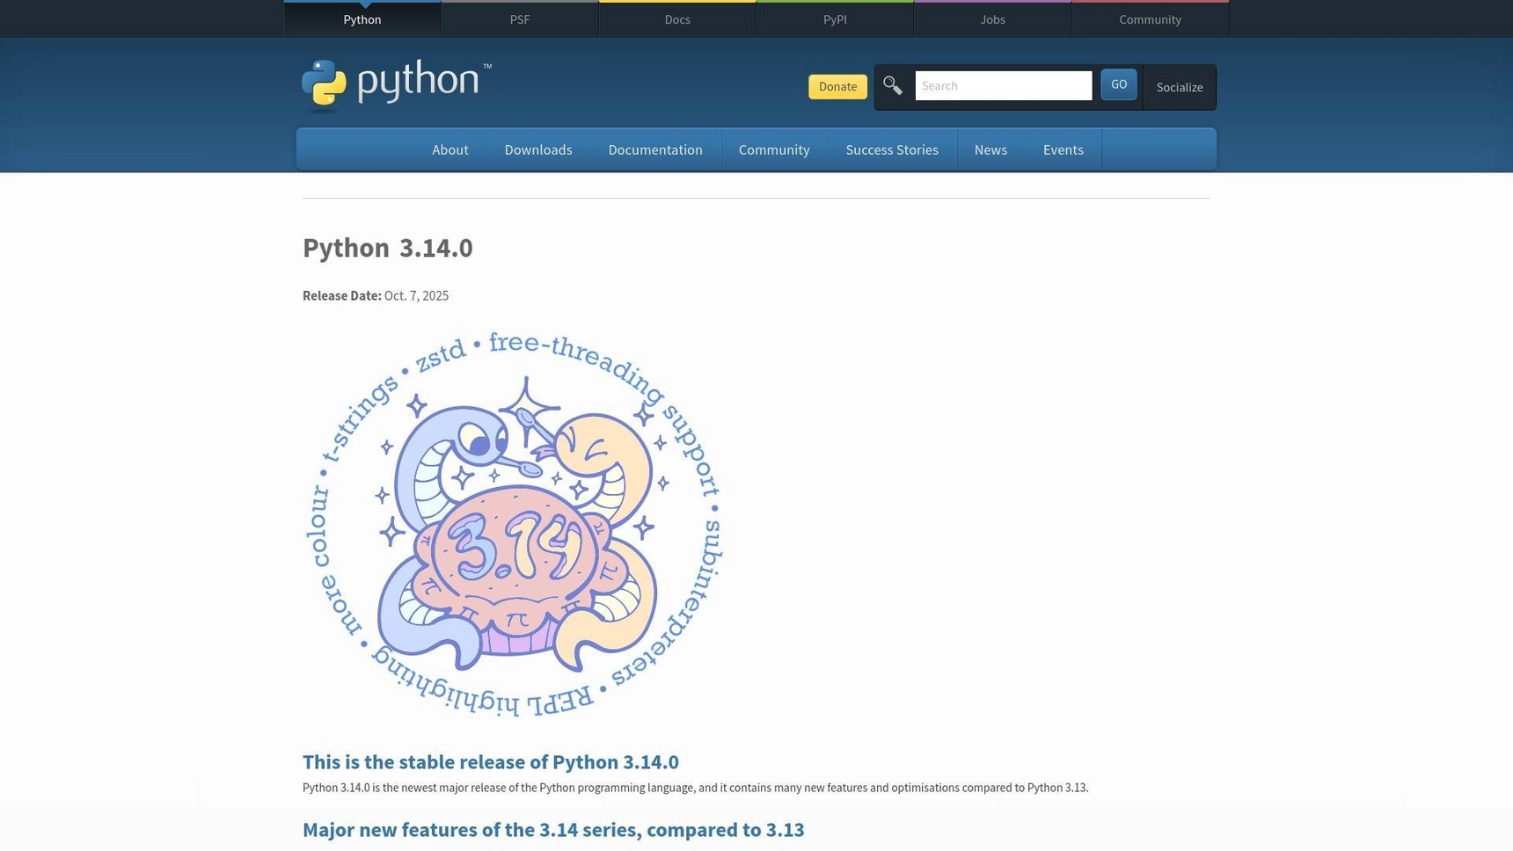This screenshot has height=851, width=1513.
Task: Open the Success Stories navigation menu
Action: (892, 149)
